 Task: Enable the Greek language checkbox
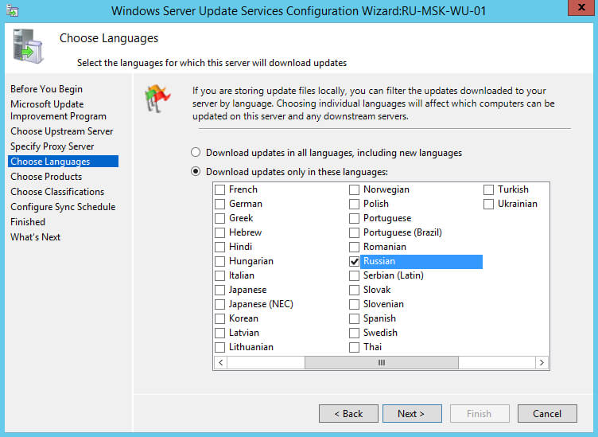coord(220,218)
